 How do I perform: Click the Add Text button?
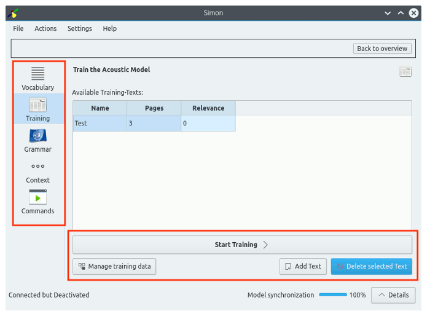[x=303, y=266]
